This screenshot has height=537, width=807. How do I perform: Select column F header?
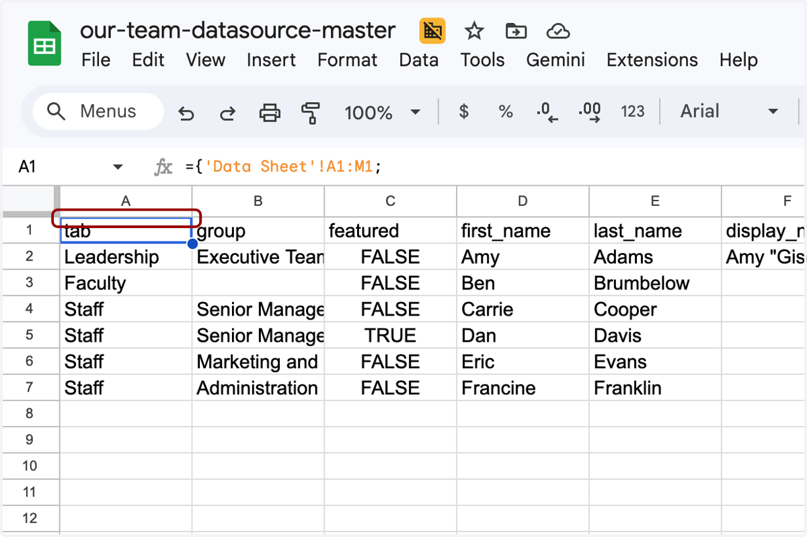(x=764, y=201)
